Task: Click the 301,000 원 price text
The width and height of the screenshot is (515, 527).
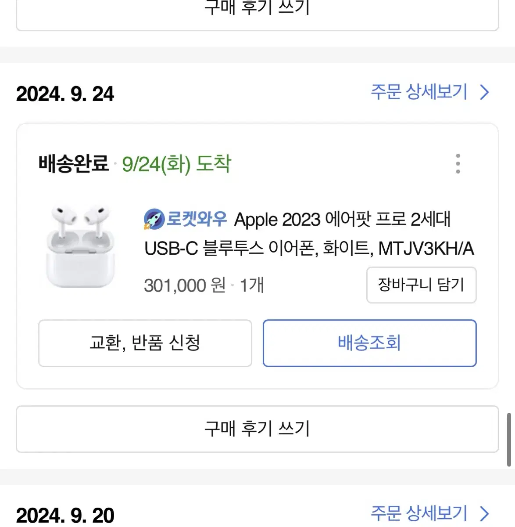Action: pyautogui.click(x=185, y=285)
